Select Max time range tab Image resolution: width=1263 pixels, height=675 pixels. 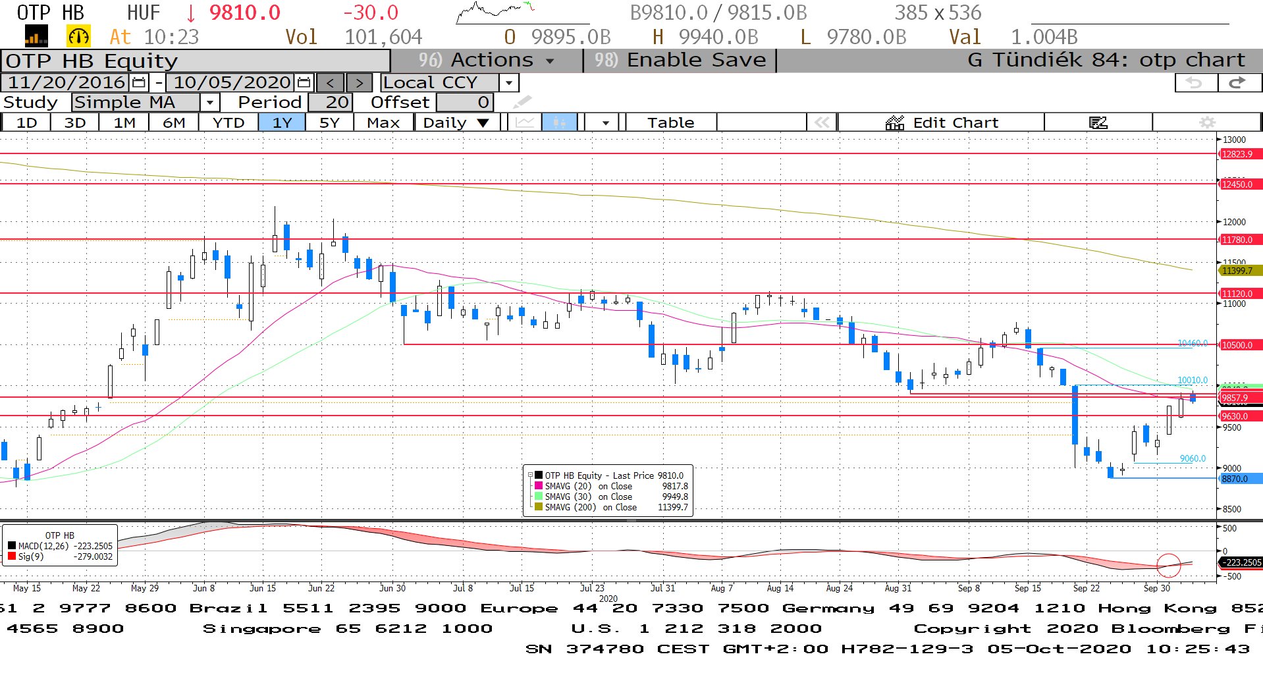point(383,122)
